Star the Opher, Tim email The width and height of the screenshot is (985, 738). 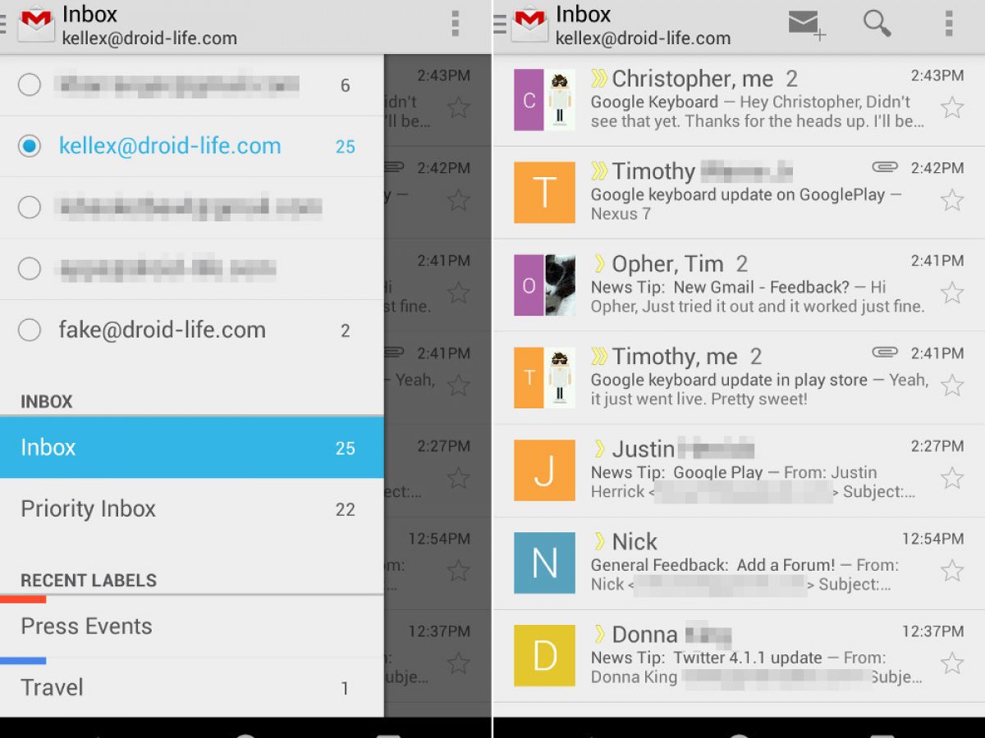(x=952, y=293)
